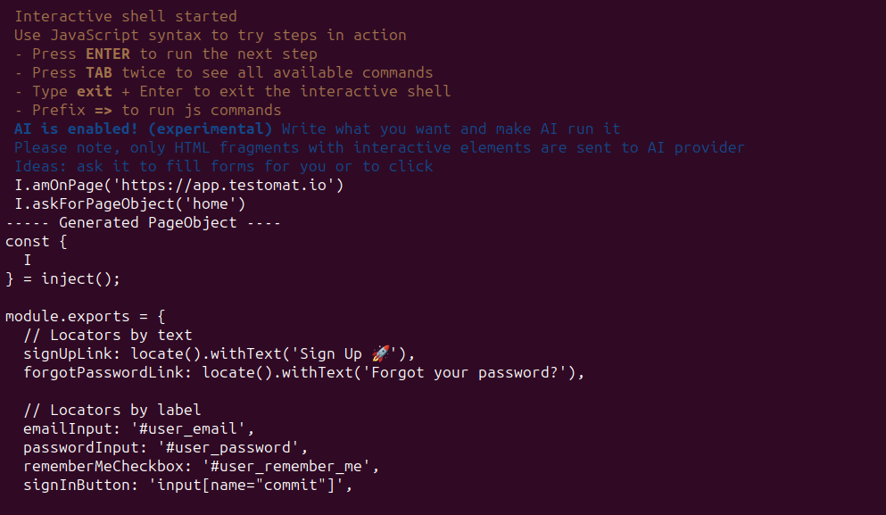Click the 'Generated PageObject' header line
The height and width of the screenshot is (515, 886).
[147, 222]
